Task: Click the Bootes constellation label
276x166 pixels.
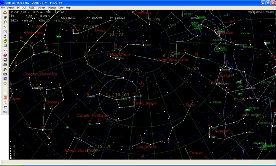Action: 53,102
